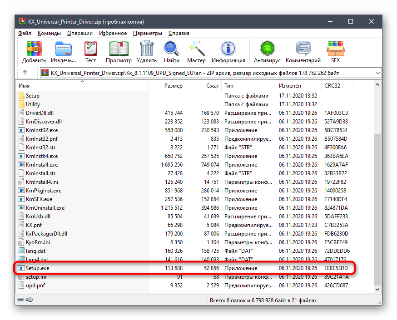Click the KmInst32.exe application icon
The image size is (397, 320).
point(21,130)
